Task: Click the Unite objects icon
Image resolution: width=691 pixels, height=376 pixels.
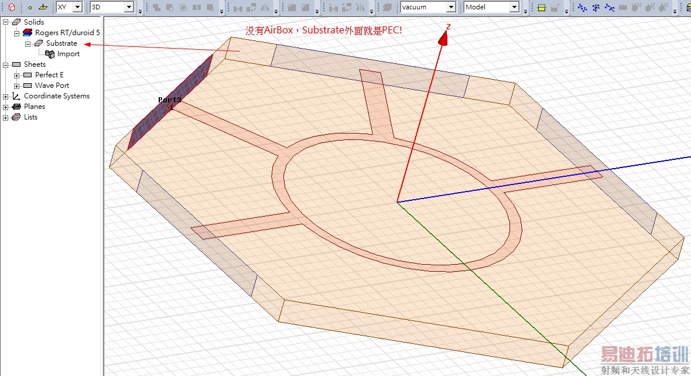Action: coord(156,8)
